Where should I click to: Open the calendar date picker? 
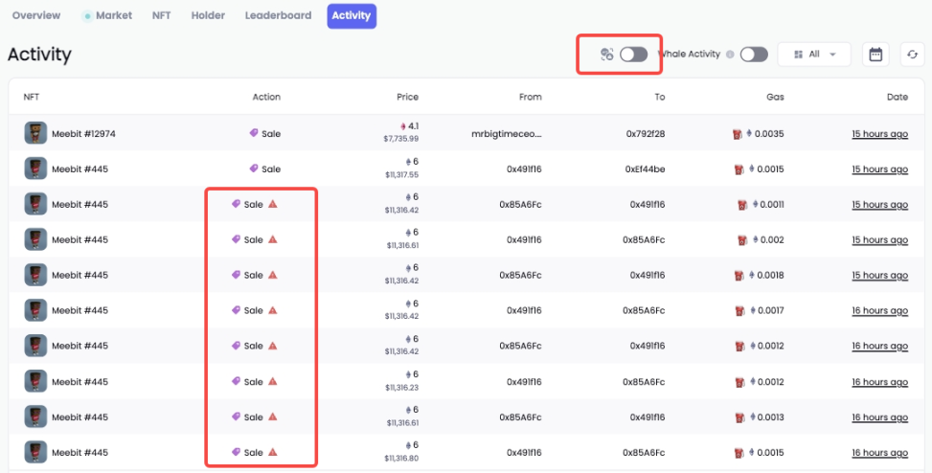pyautogui.click(x=875, y=55)
